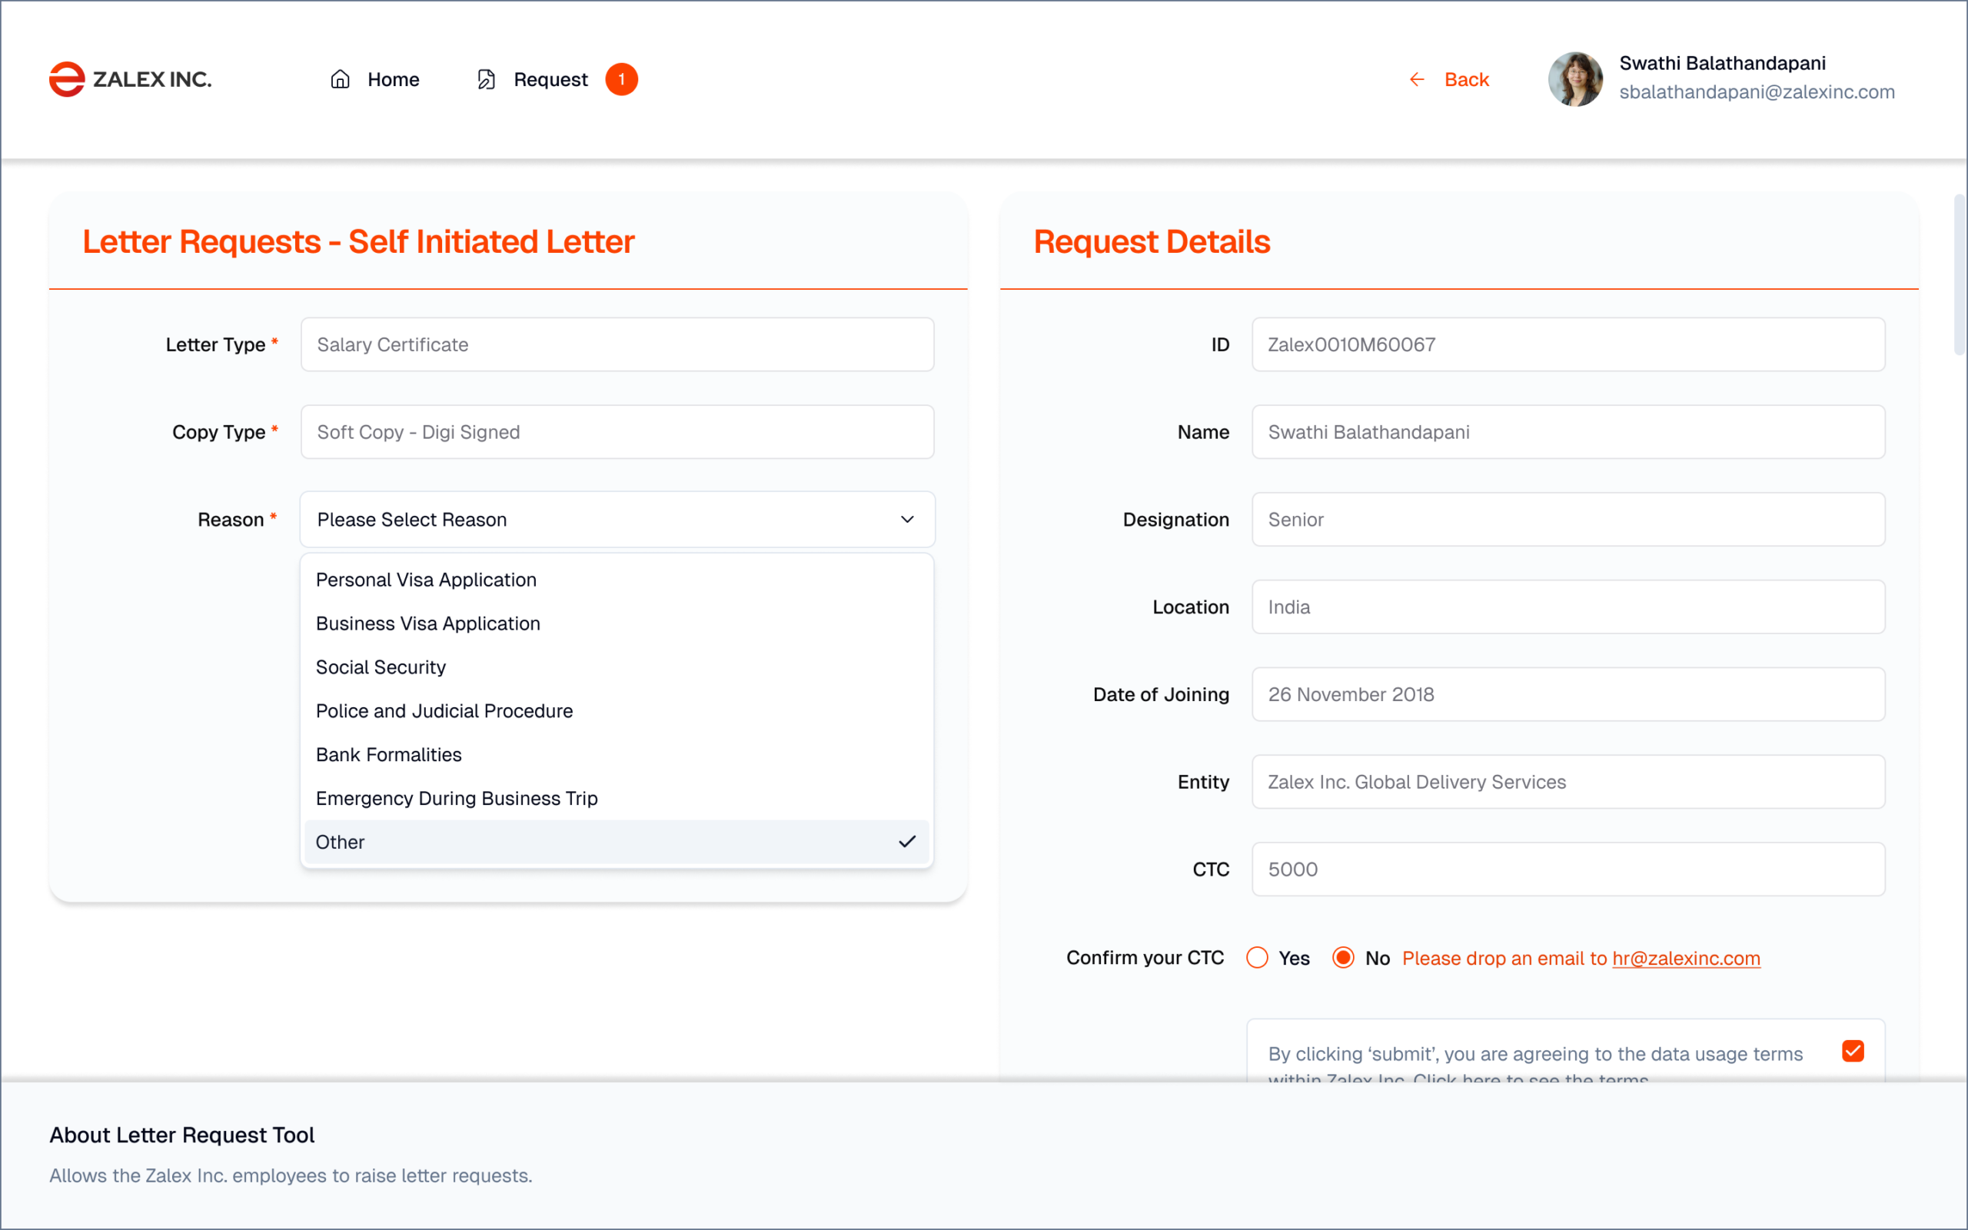Click the ID field Zalex0010M60067
Image resolution: width=1968 pixels, height=1230 pixels.
1568,344
